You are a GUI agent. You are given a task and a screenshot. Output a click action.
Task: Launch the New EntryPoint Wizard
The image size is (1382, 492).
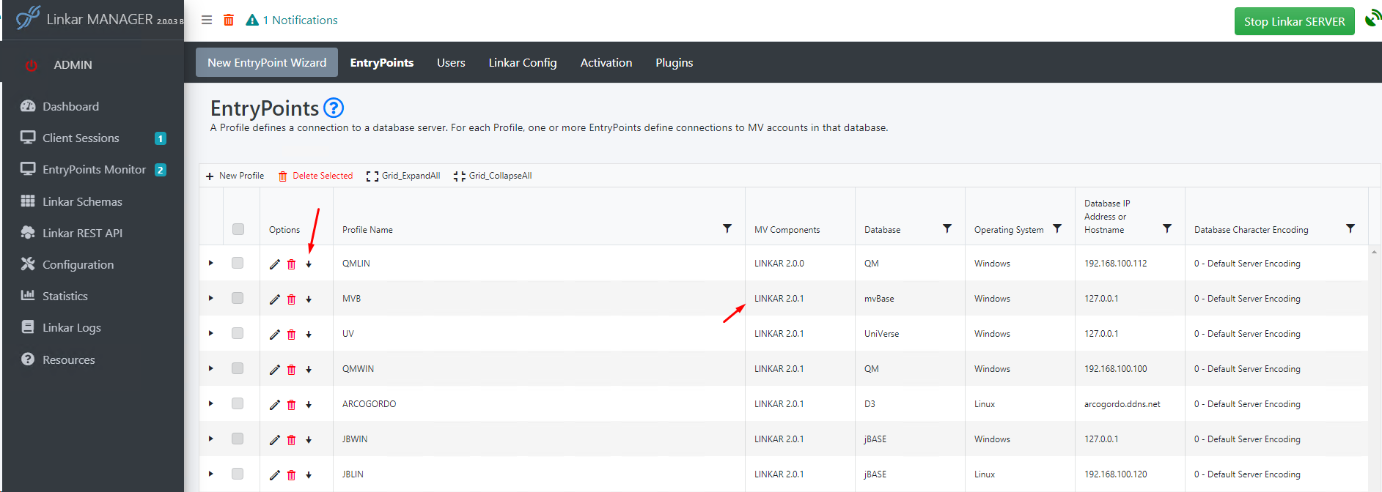[x=267, y=62]
